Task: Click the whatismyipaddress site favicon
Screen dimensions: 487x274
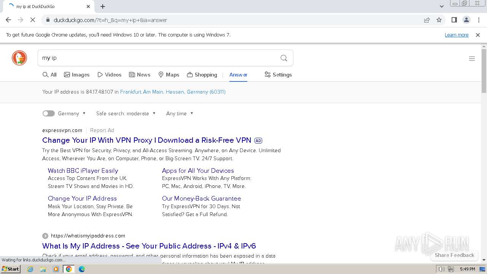Action: point(45,236)
